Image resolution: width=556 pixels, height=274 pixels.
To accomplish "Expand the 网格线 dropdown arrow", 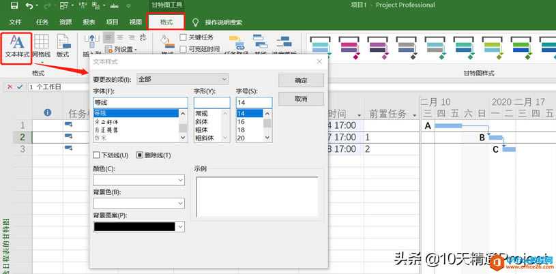I will tap(42, 62).
